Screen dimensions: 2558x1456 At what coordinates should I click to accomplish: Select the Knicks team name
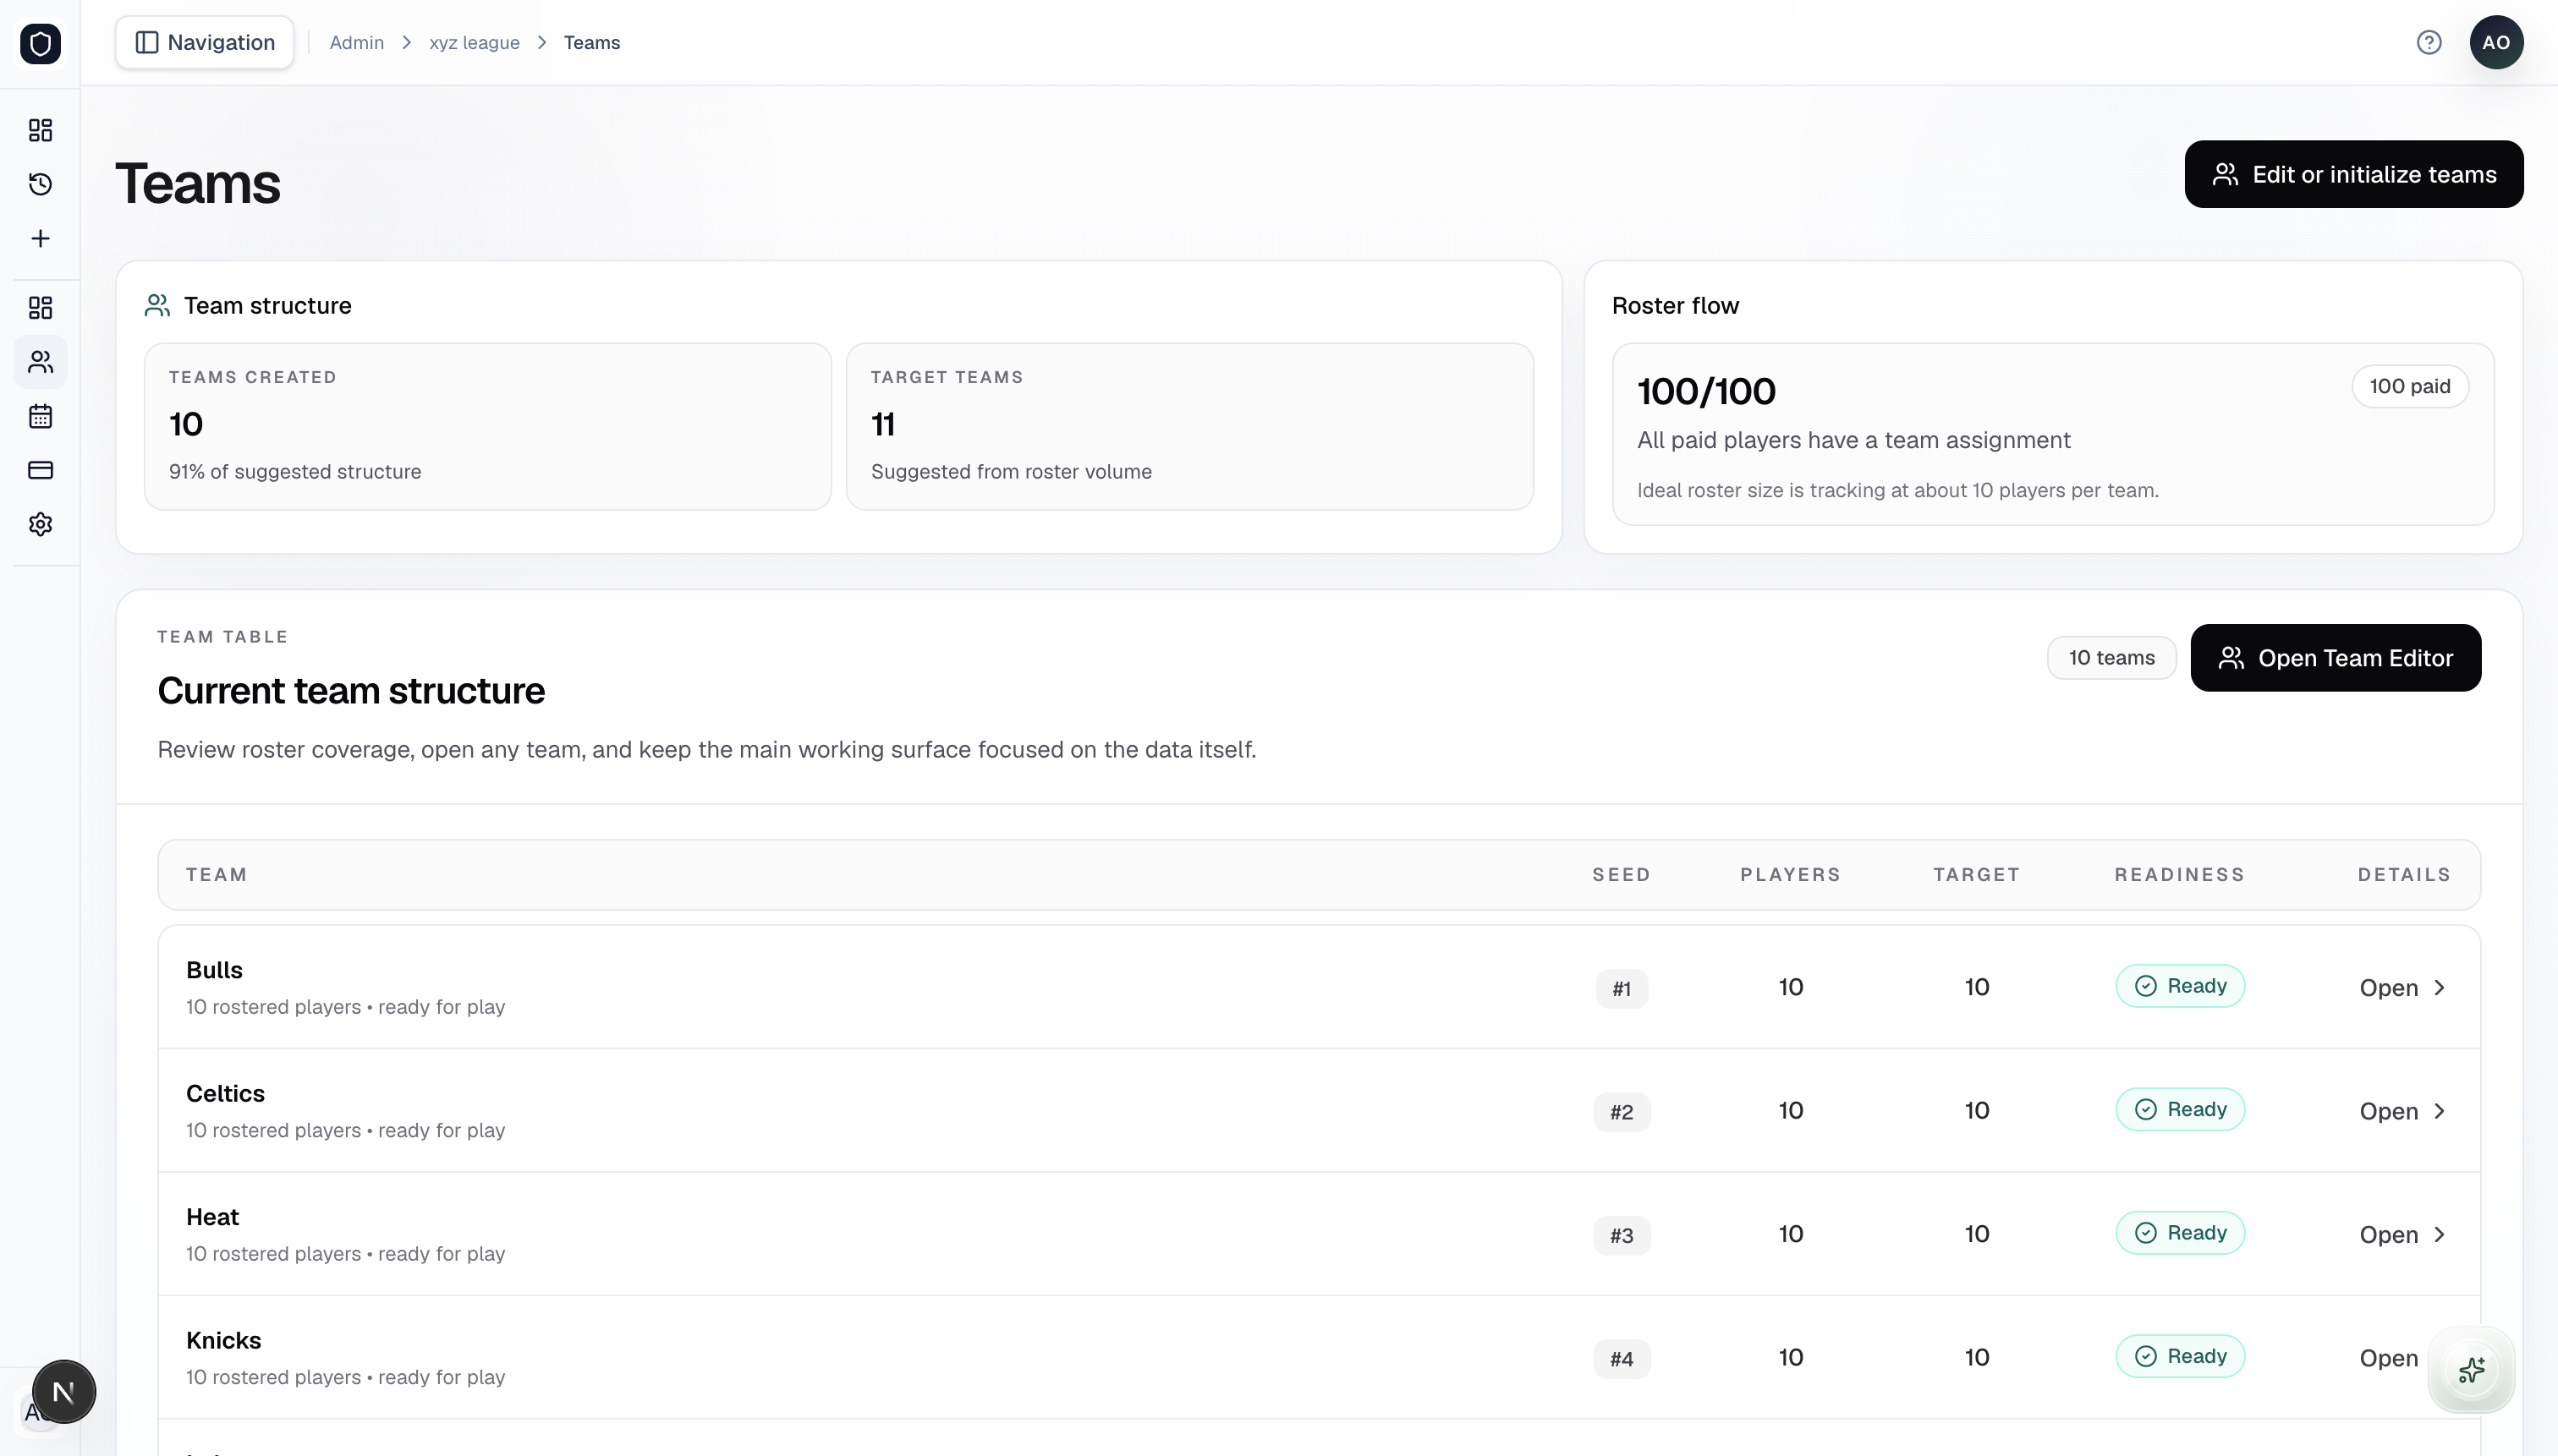(223, 1340)
